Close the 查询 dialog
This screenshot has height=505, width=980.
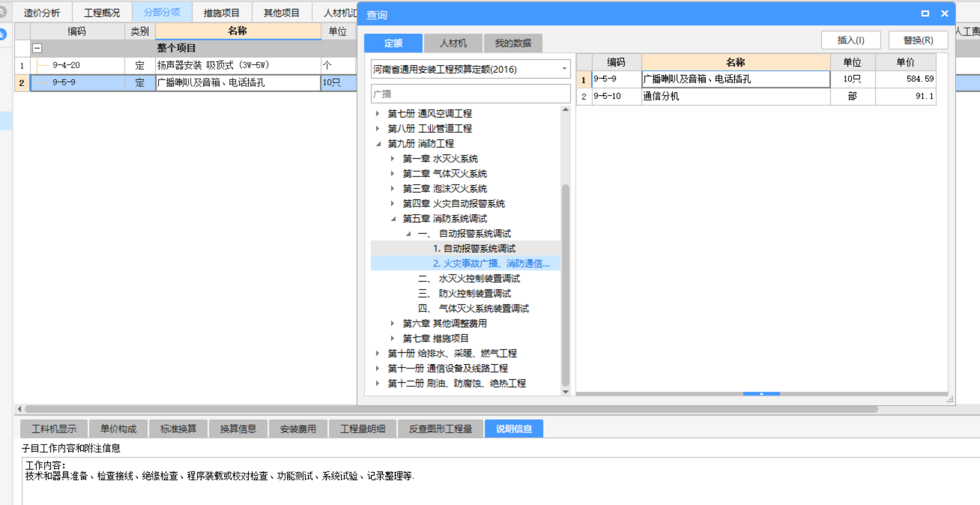point(944,13)
